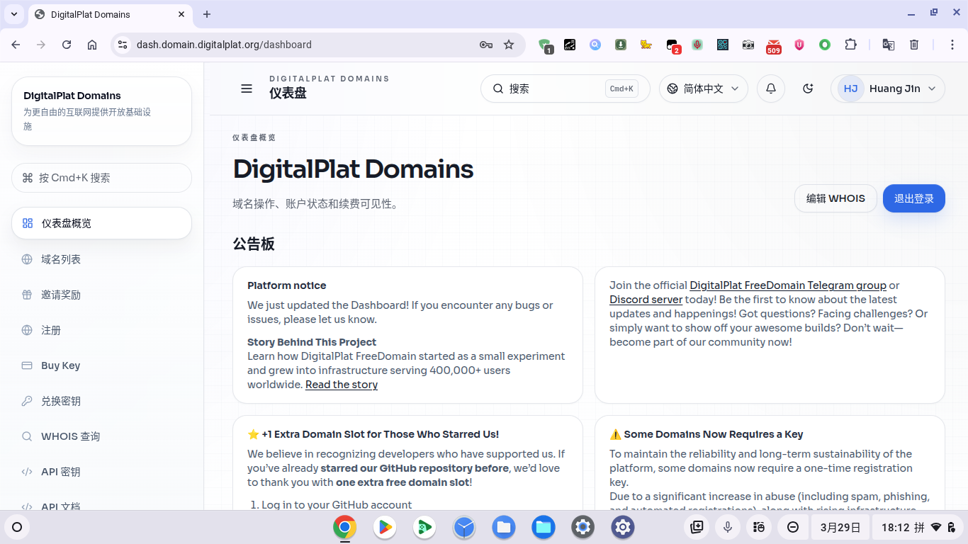Open notifications bell icon
The height and width of the screenshot is (544, 968).
click(x=771, y=89)
